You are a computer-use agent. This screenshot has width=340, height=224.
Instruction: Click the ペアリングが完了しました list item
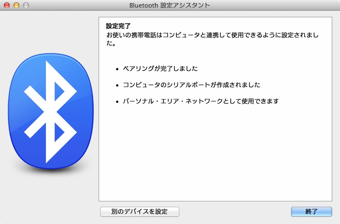point(160,69)
